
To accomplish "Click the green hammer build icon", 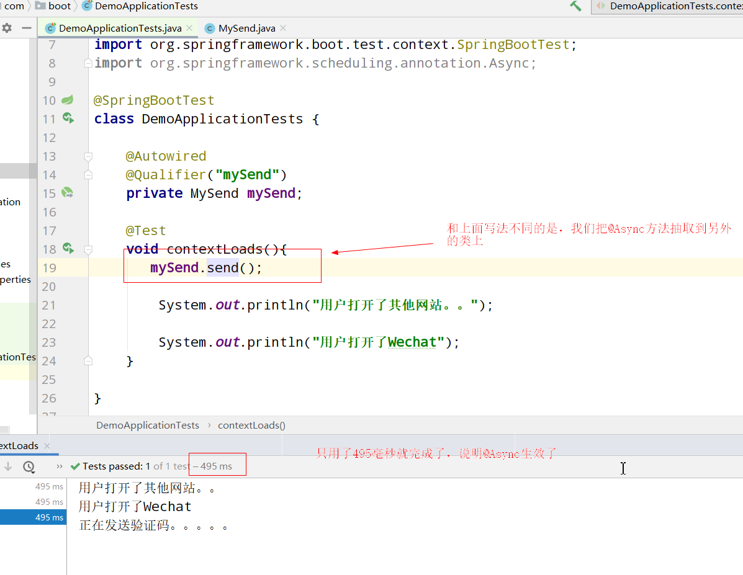I will (576, 6).
